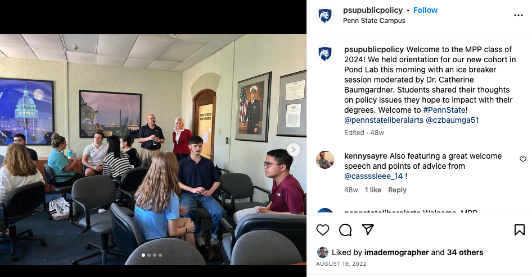Follow the psupublicpolicy account
This screenshot has width=532, height=277.
pyautogui.click(x=425, y=10)
